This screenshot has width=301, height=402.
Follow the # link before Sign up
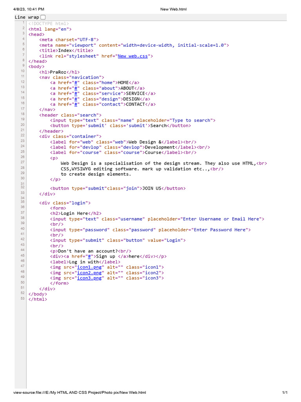[91, 256]
